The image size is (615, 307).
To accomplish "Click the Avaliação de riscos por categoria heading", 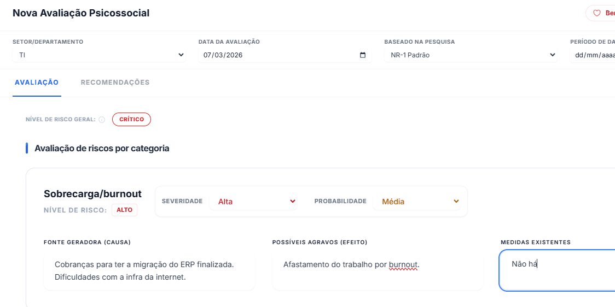I will click(x=102, y=149).
